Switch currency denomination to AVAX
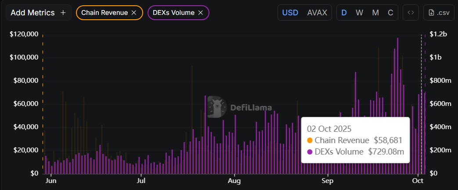The width and height of the screenshot is (458, 190). (317, 13)
